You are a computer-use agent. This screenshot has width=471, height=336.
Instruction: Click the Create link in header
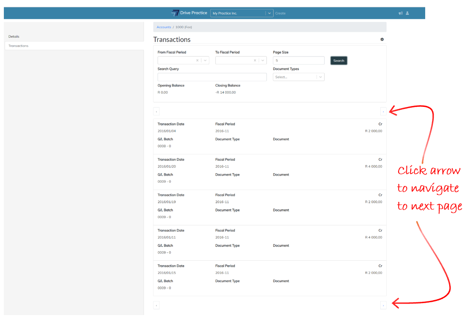pos(280,13)
